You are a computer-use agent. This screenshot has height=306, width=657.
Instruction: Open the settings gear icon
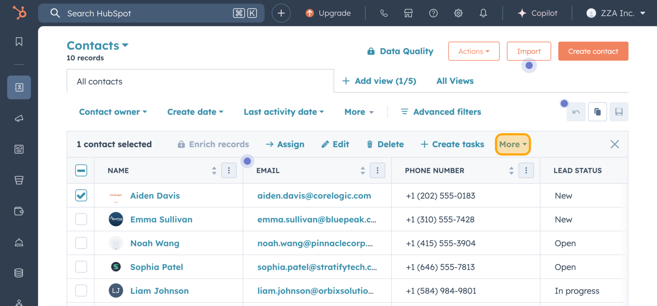[x=458, y=13]
